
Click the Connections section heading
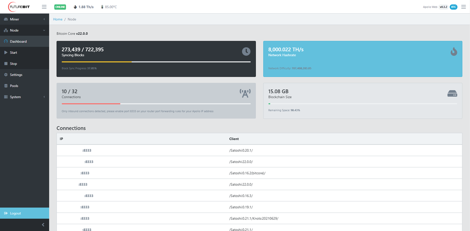pyautogui.click(x=71, y=128)
